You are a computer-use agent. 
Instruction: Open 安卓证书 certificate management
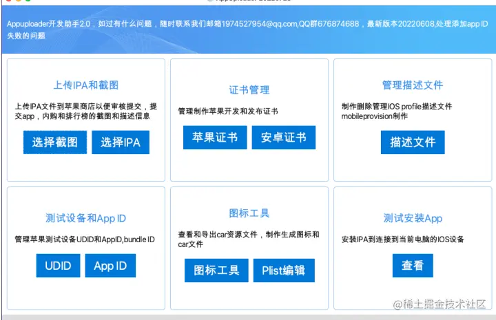[x=284, y=138]
